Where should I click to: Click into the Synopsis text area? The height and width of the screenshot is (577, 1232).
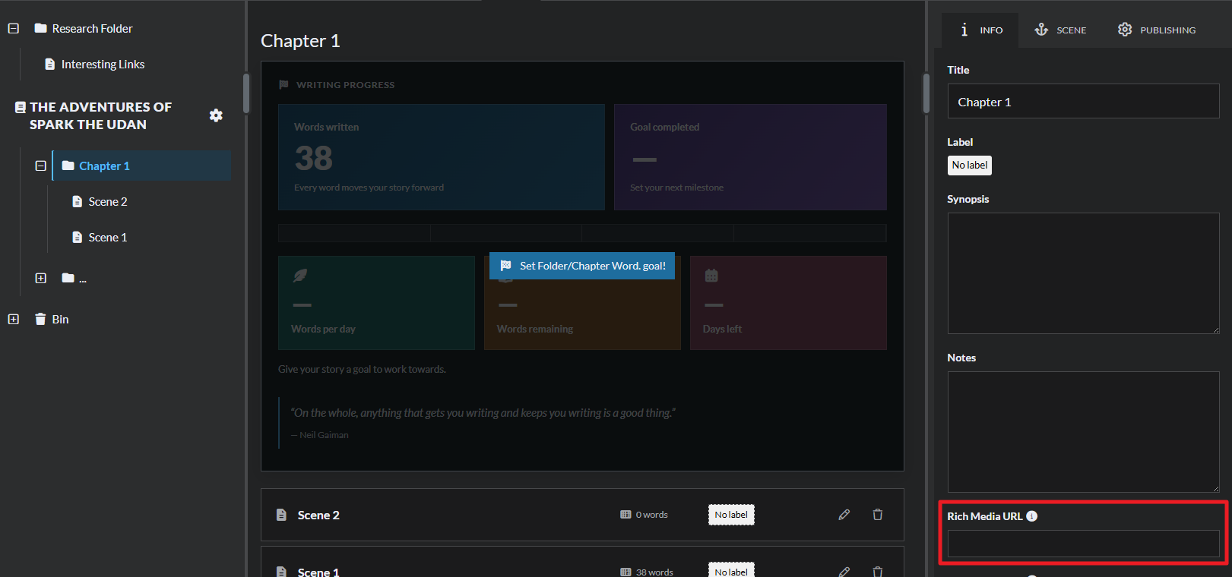[1083, 273]
